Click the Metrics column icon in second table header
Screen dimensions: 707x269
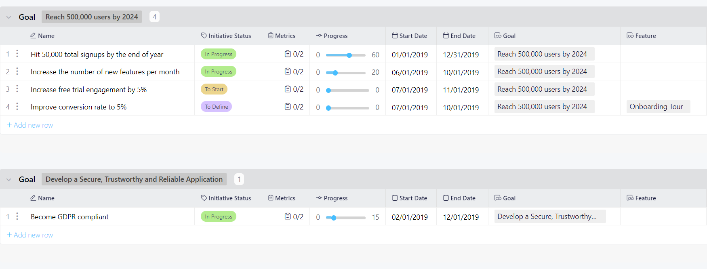(x=271, y=198)
